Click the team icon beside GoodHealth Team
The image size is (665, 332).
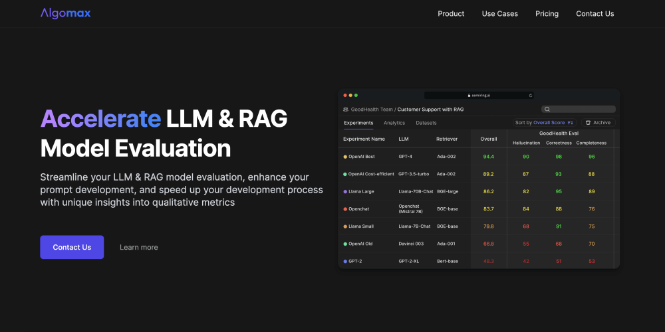346,109
